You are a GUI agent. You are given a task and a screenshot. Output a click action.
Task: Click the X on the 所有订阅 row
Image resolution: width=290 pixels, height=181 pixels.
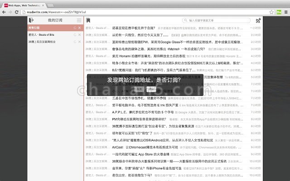80,28
